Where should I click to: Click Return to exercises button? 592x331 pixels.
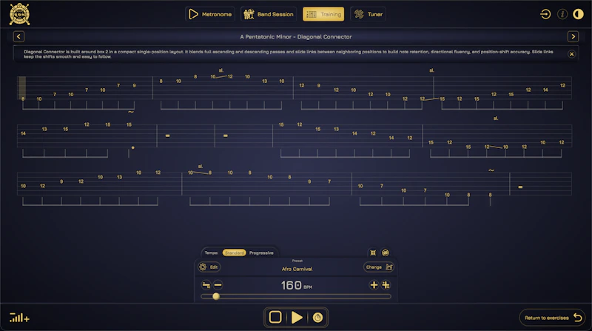(552, 318)
